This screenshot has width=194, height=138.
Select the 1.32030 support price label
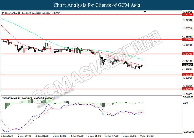[x=188, y=89]
